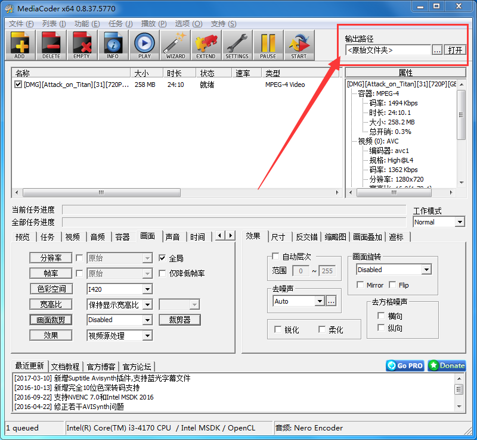Open SETTINGS via its toolbar icon
This screenshot has width=477, height=440.
click(x=237, y=45)
